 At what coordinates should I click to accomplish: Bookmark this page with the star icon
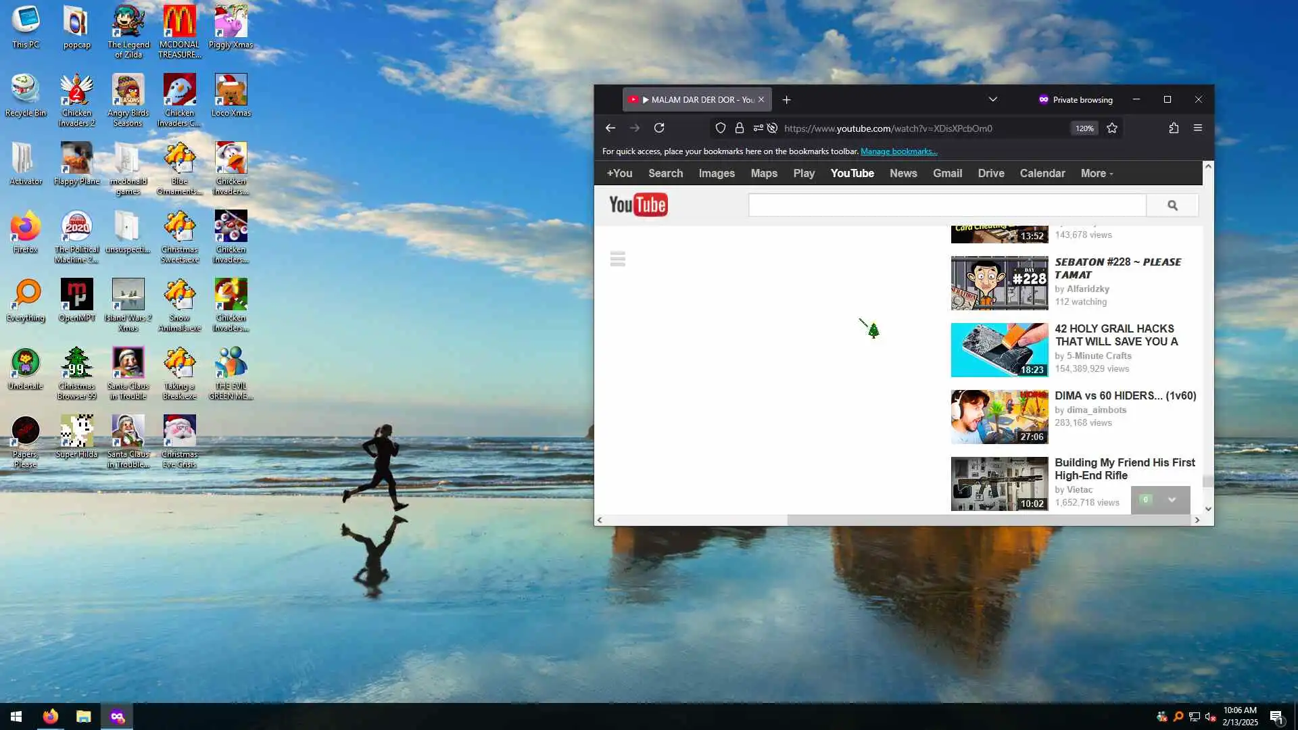(1112, 128)
